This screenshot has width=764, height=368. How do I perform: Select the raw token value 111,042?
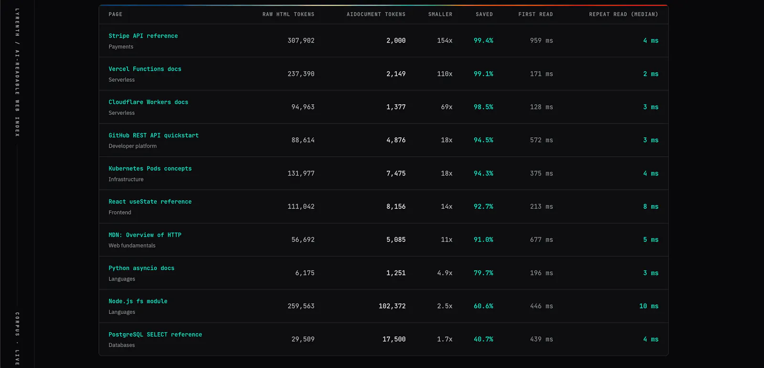coord(301,207)
